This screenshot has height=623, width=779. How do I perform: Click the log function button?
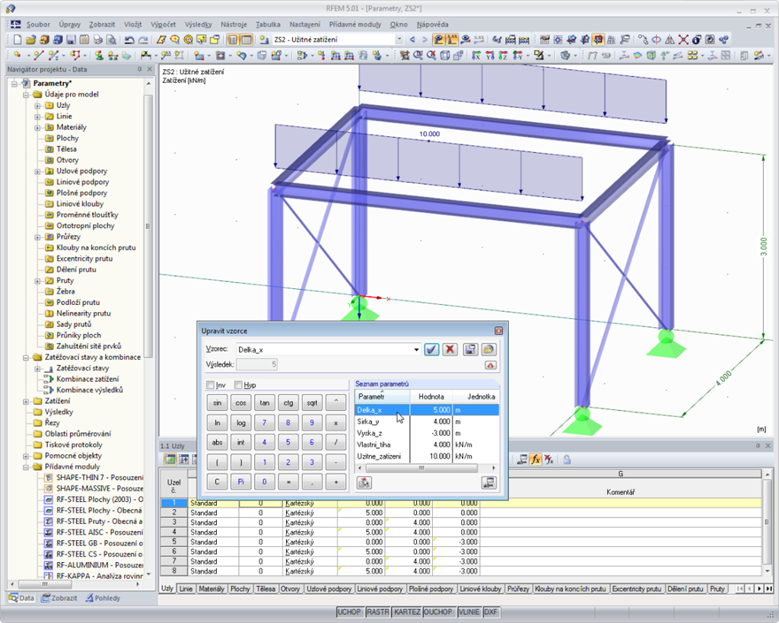tap(241, 423)
